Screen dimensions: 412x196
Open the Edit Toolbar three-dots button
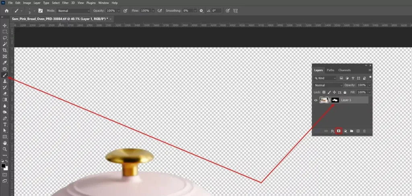point(5,155)
